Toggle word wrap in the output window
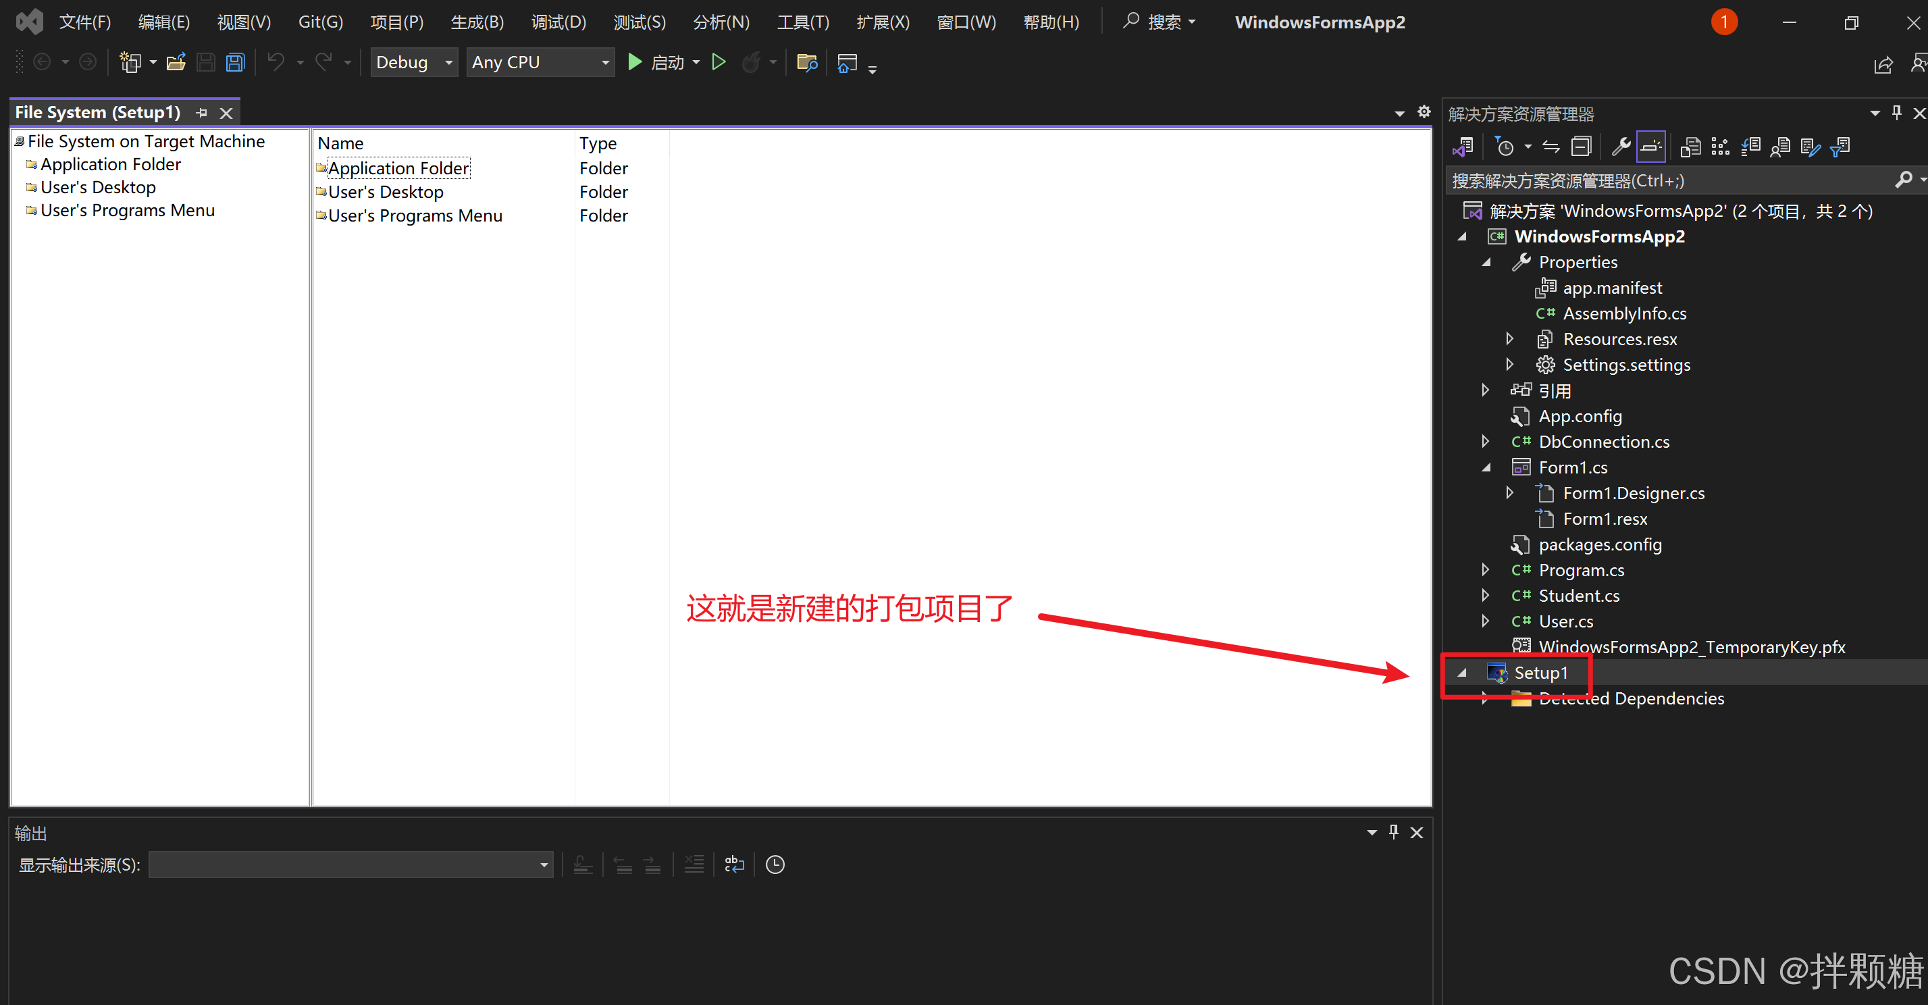 [x=734, y=865]
